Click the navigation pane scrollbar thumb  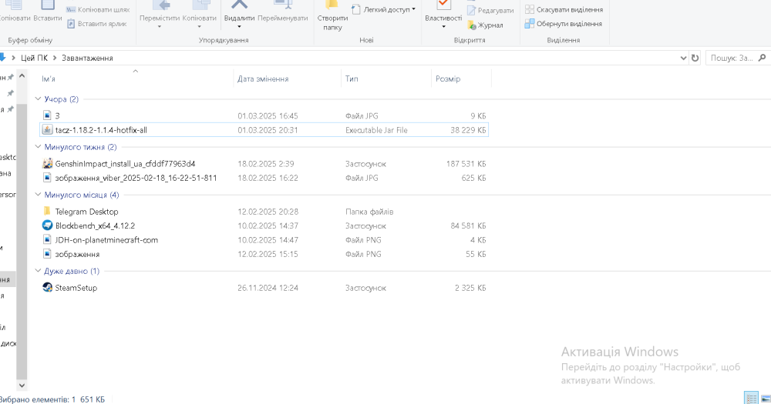[22, 242]
